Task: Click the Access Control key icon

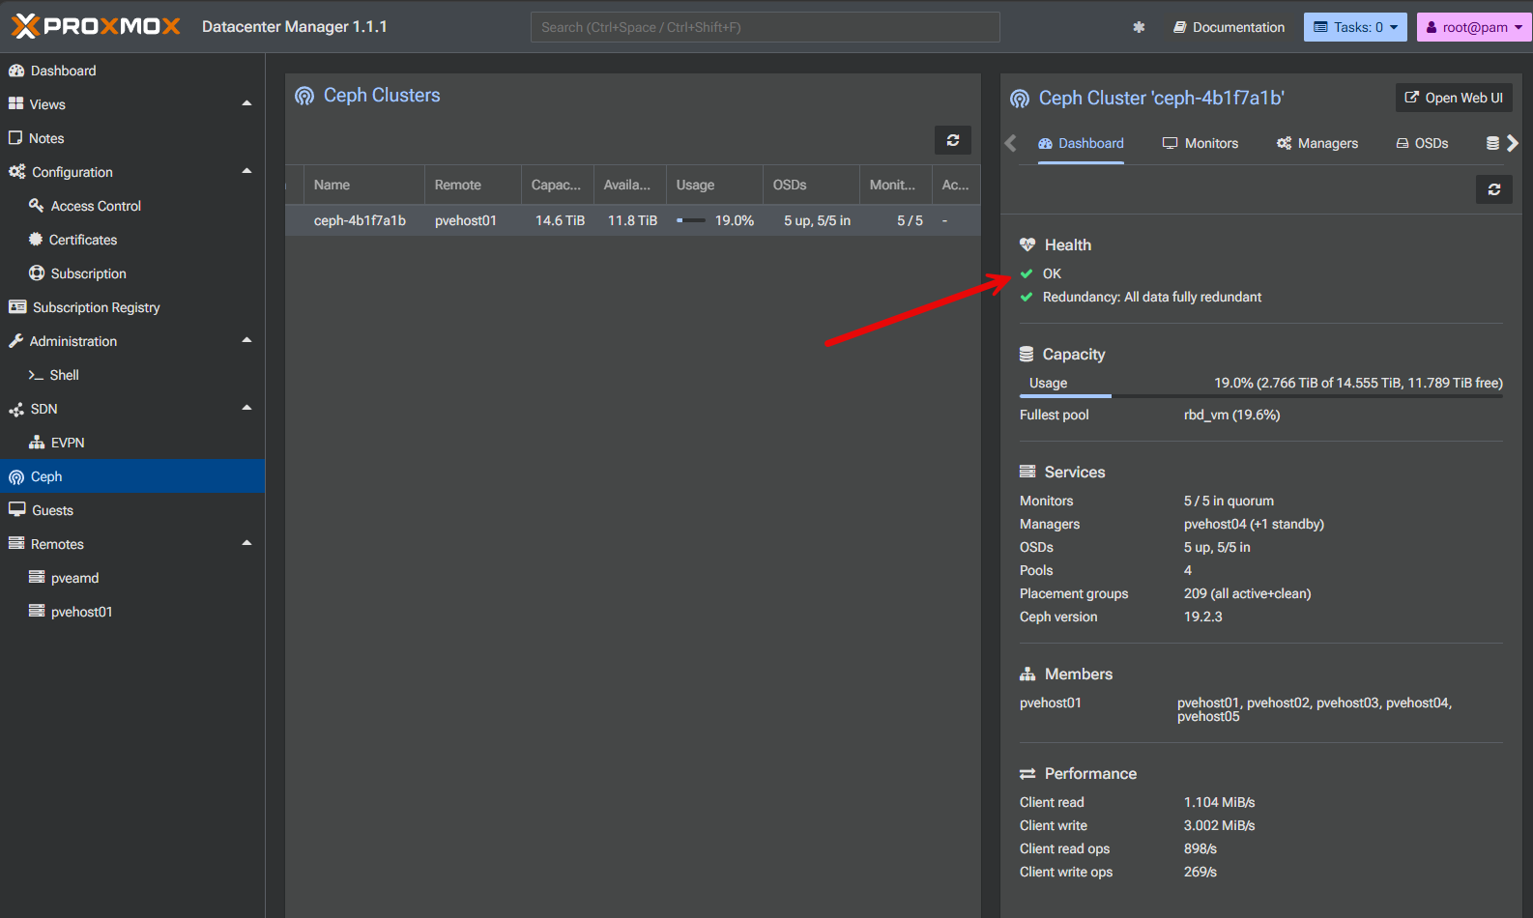Action: pyautogui.click(x=37, y=205)
